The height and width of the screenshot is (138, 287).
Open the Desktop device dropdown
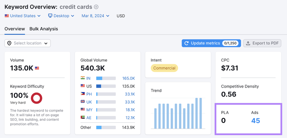(61, 16)
